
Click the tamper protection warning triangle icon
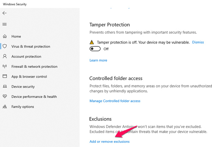(x=92, y=42)
